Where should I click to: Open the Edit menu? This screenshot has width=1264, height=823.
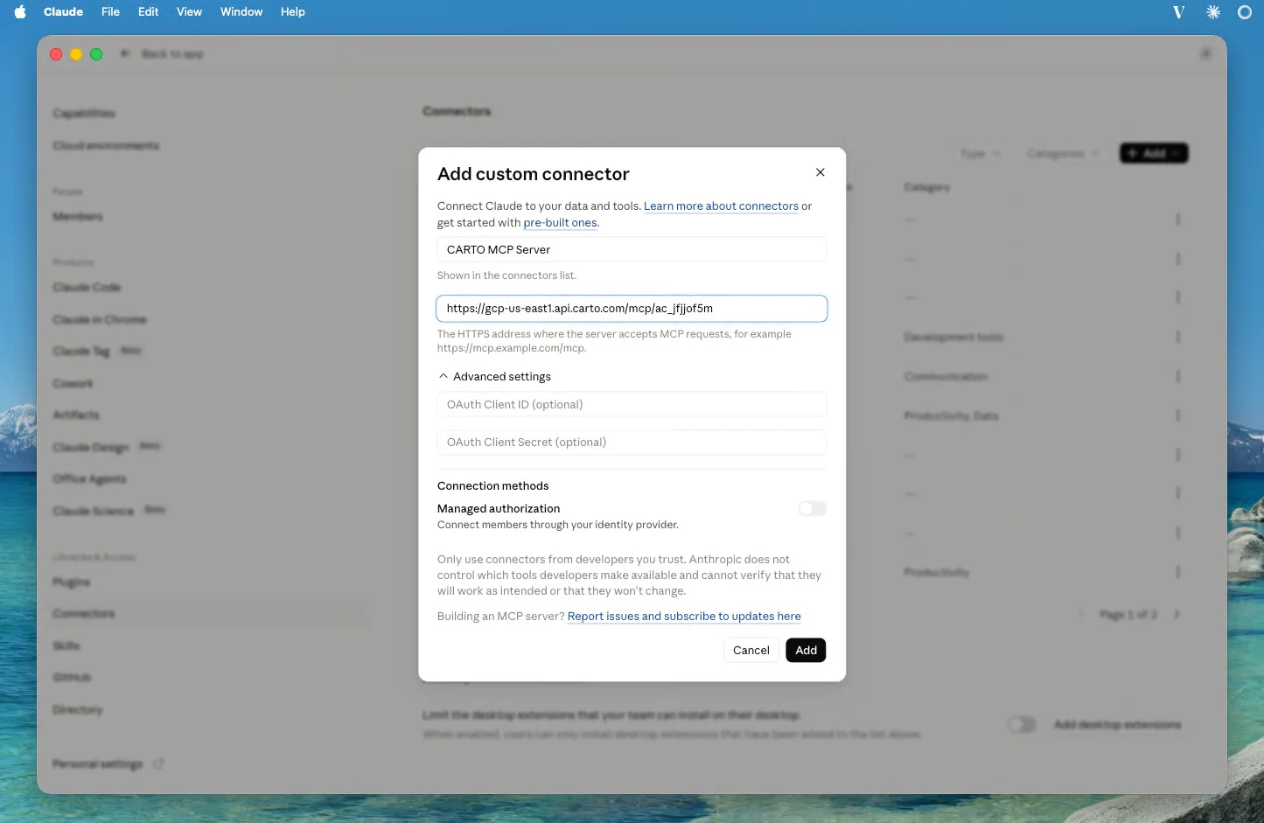click(x=148, y=12)
